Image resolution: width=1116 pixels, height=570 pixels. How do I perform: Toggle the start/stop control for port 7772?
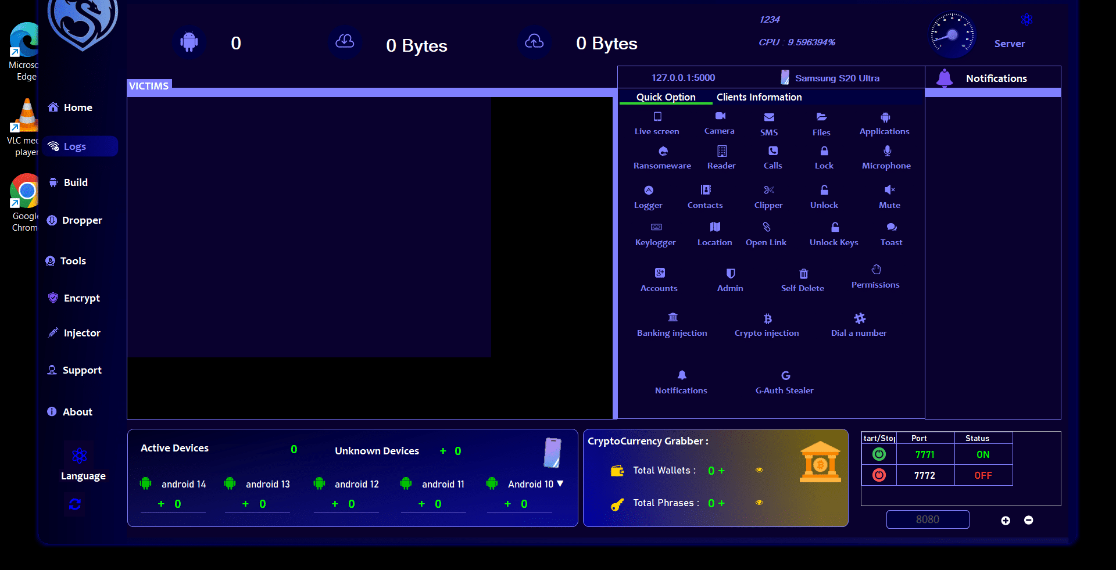pyautogui.click(x=879, y=475)
